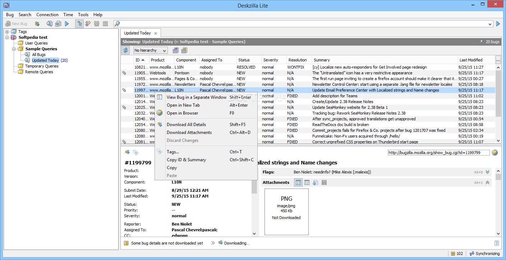Click the download attachments icon in Attachments bar

click(x=315, y=183)
